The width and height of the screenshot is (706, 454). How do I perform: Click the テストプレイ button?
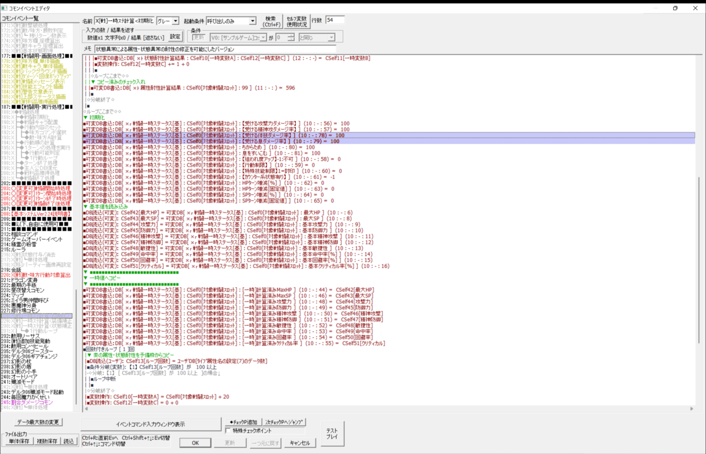[x=332, y=432]
